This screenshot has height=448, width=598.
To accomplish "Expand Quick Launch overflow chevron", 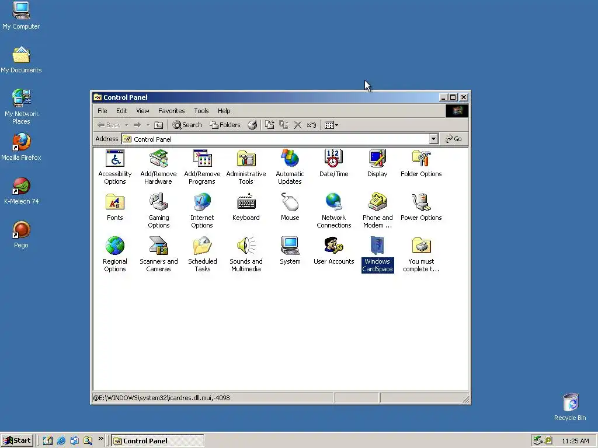I will pyautogui.click(x=100, y=439).
